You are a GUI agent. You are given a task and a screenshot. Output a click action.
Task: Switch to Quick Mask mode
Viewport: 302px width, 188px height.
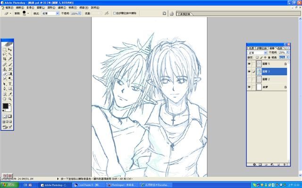pos(9,116)
